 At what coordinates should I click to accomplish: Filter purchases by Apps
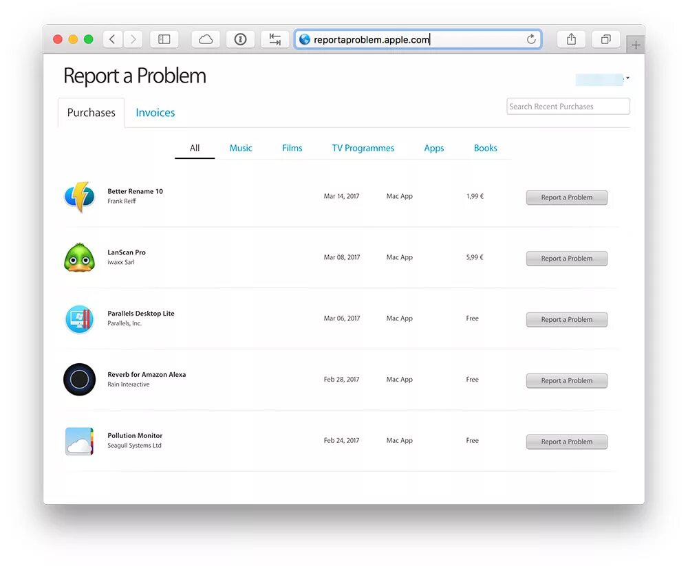pyautogui.click(x=434, y=149)
